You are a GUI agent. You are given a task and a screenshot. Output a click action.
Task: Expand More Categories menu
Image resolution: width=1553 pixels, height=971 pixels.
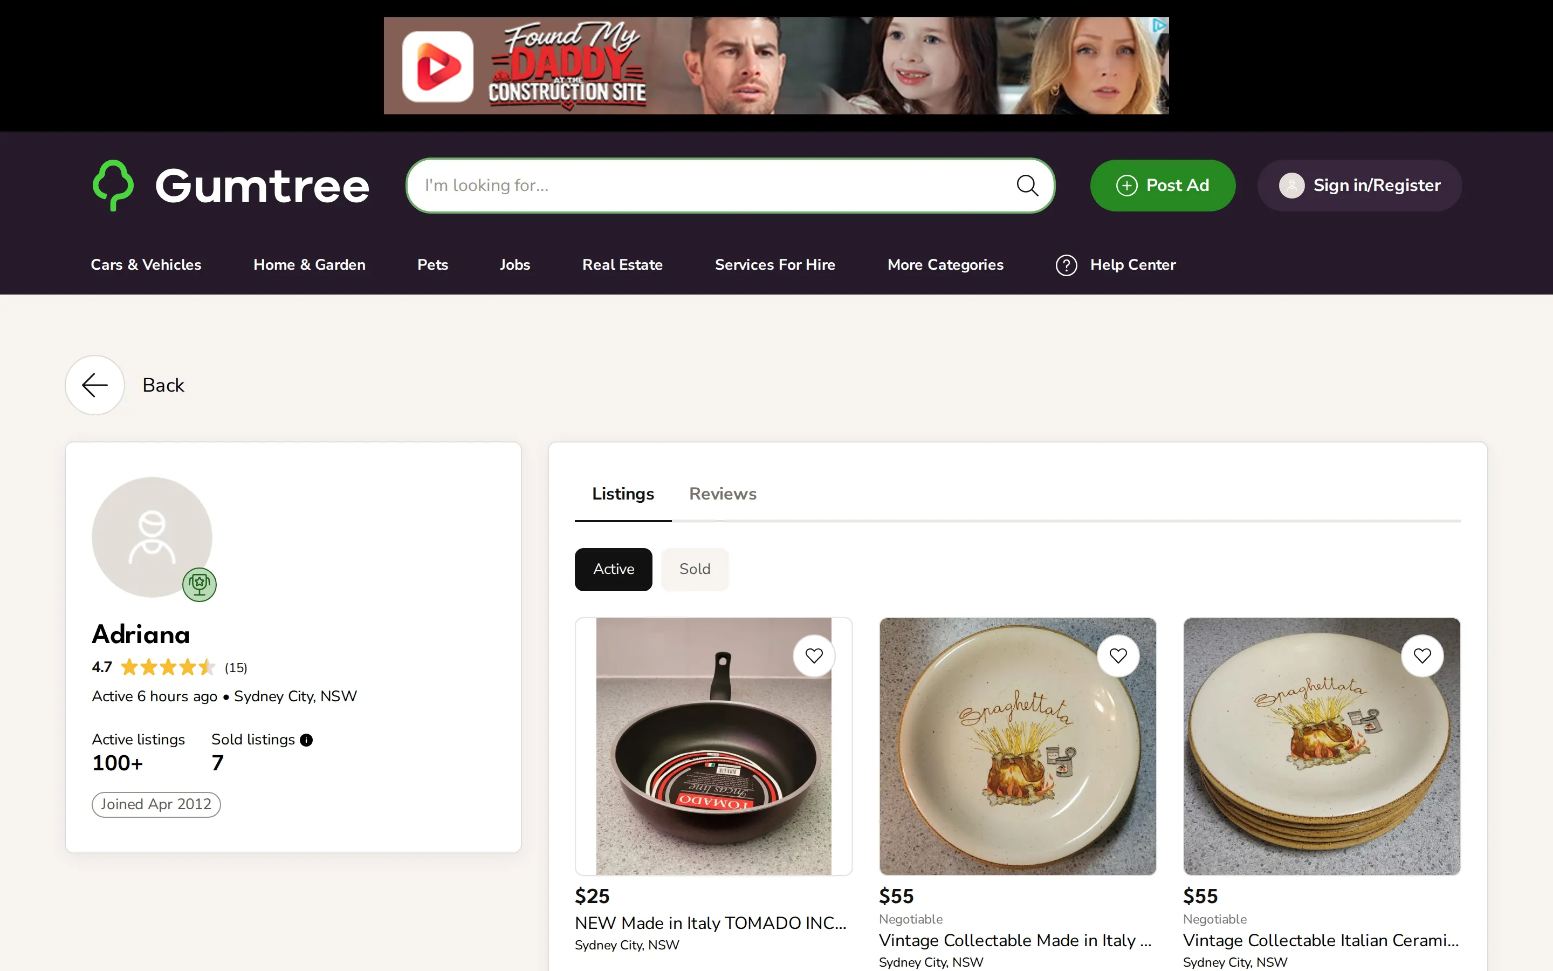[x=945, y=264]
